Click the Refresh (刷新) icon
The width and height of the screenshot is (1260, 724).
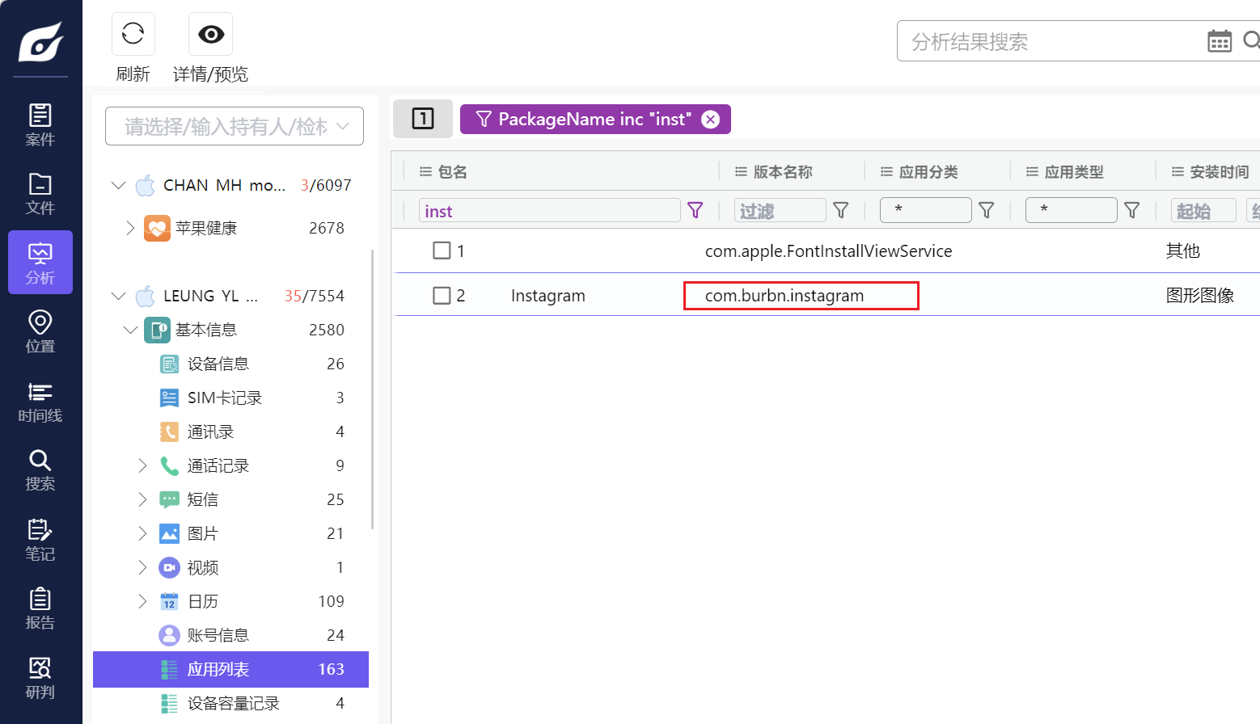coord(133,34)
